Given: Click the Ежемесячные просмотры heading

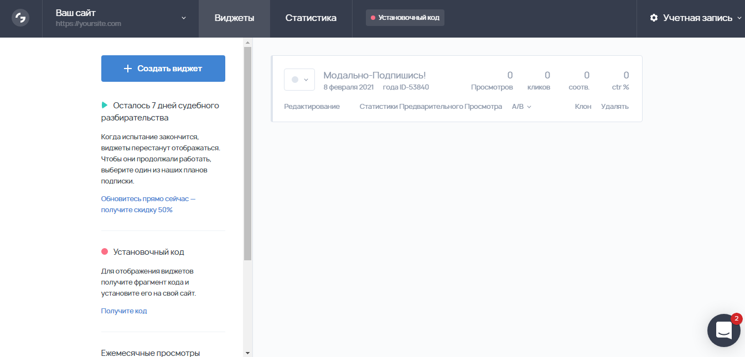Looking at the screenshot, I should pos(151,353).
